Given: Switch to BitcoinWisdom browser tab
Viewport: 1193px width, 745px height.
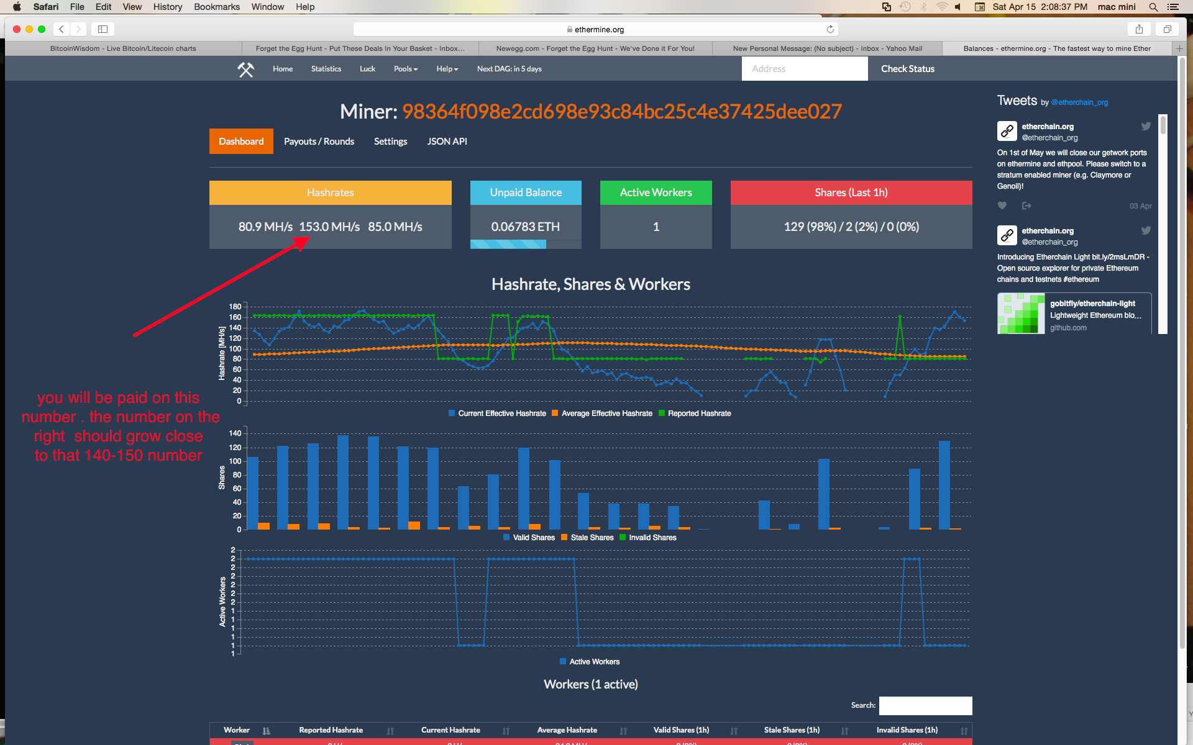Looking at the screenshot, I should pos(123,48).
